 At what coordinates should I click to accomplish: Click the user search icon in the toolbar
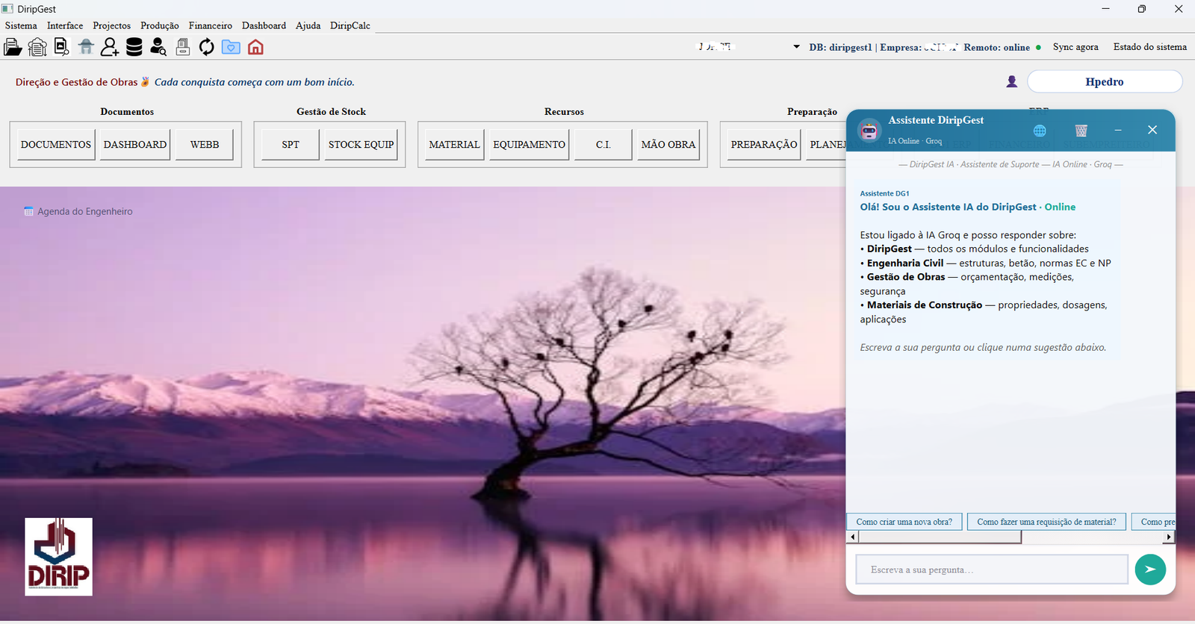pyautogui.click(x=158, y=48)
